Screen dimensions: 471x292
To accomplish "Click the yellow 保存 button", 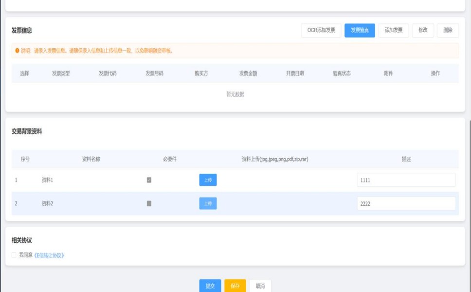I will (x=235, y=286).
